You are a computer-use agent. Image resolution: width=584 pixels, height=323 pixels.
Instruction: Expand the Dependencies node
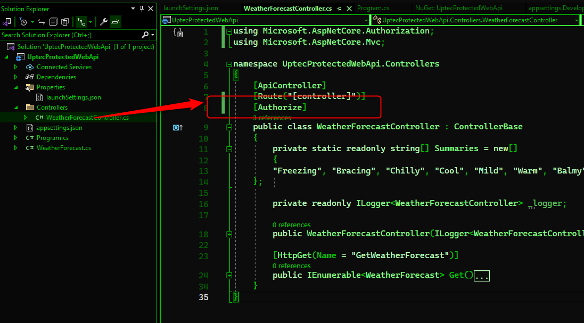pos(15,77)
